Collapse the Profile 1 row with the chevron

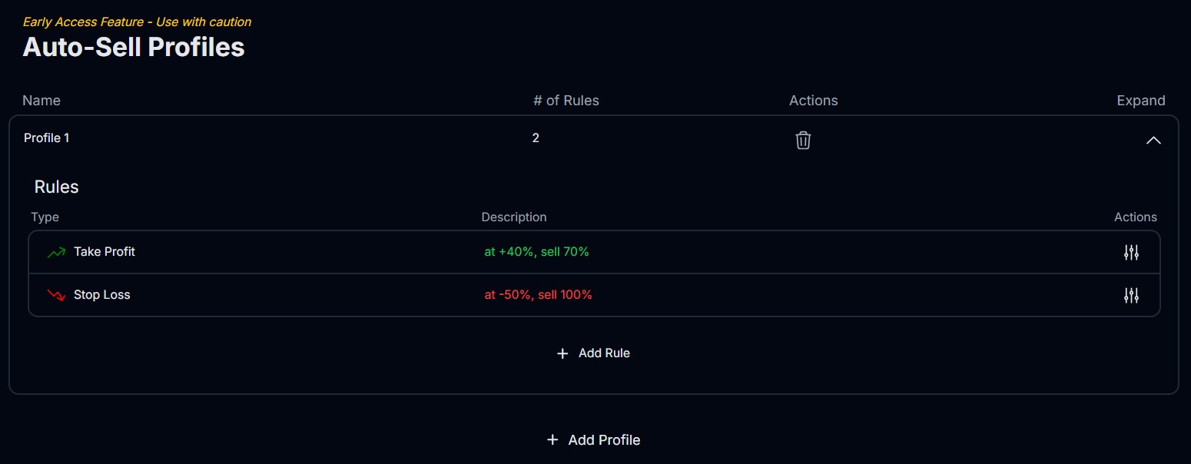coord(1153,140)
